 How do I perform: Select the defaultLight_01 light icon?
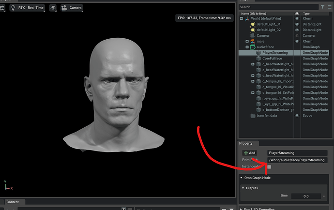[252, 24]
